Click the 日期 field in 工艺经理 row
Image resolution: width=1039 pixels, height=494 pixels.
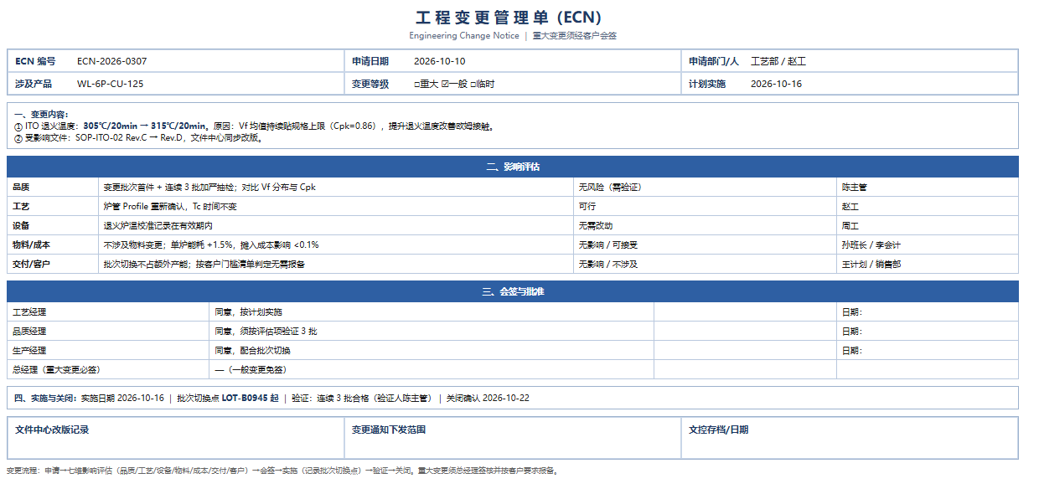coord(928,311)
